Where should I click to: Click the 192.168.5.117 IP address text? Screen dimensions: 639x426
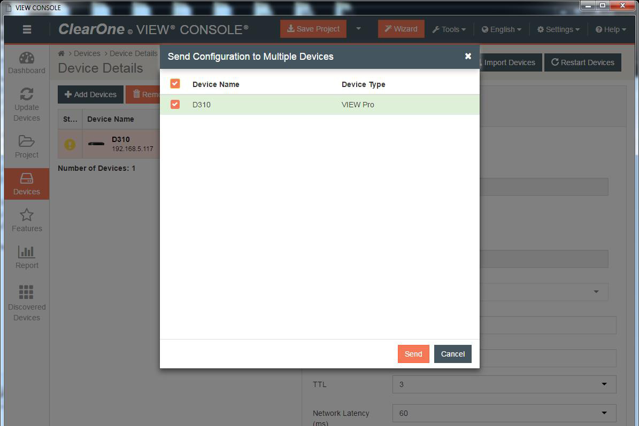click(x=133, y=149)
